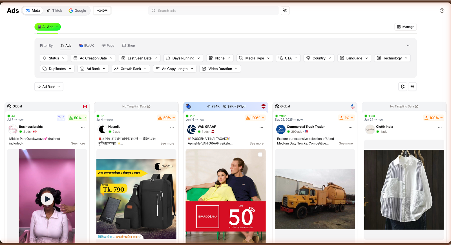
Task: Open the three-dot menu on Business braids card
Action: [x=83, y=128]
